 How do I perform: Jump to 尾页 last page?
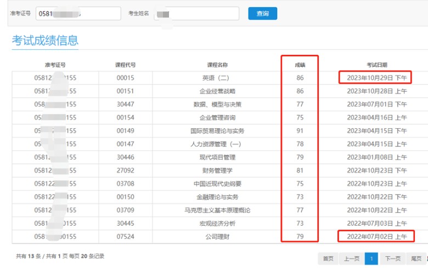click(416, 258)
